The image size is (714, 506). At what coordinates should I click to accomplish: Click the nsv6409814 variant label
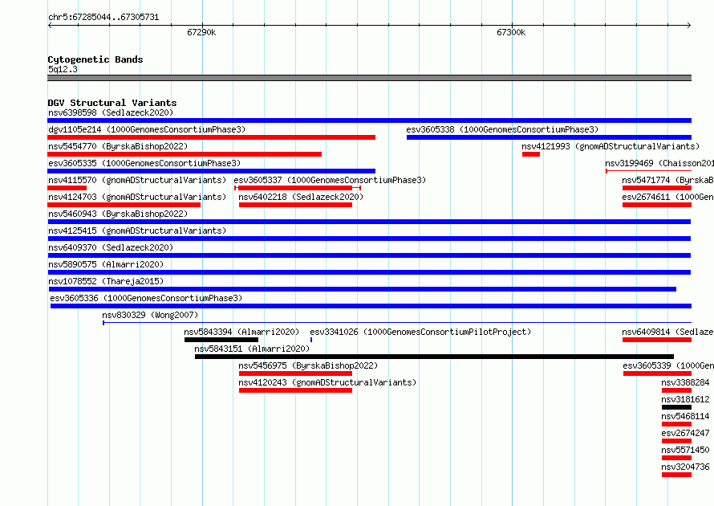tap(668, 332)
